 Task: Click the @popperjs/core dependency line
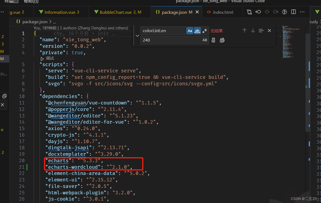[86, 110]
